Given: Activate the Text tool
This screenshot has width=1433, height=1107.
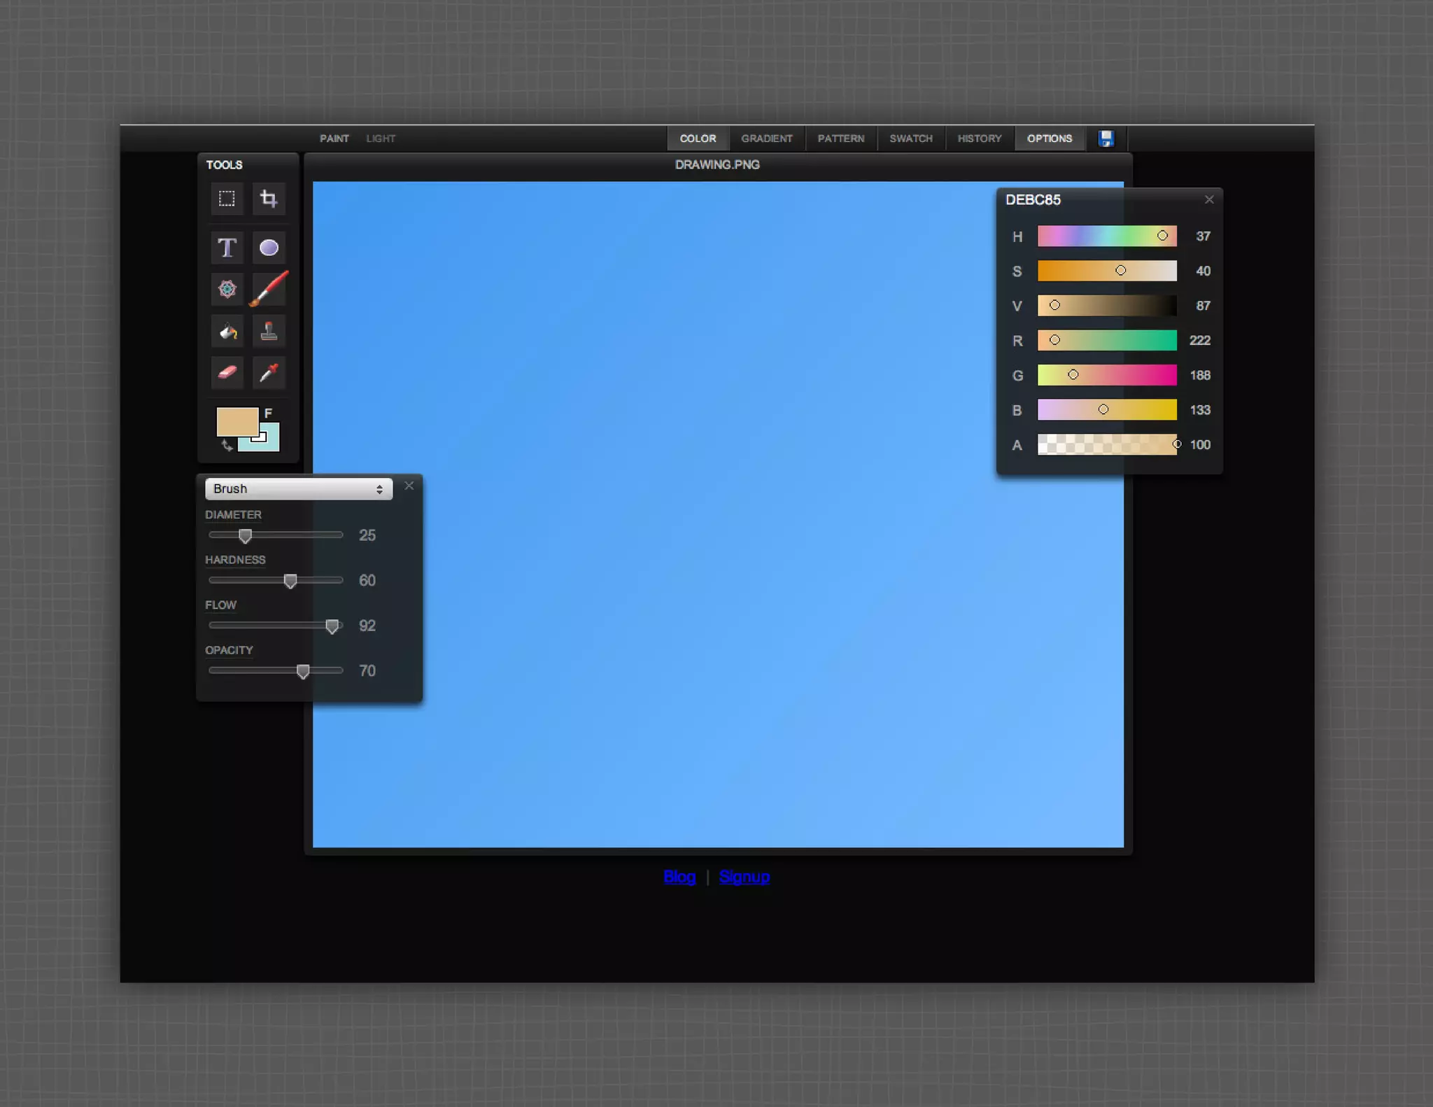Looking at the screenshot, I should [227, 248].
